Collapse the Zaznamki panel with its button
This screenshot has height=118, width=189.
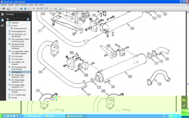tap(30, 14)
